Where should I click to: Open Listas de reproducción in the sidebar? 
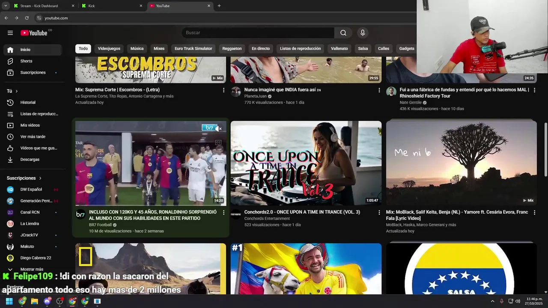coord(33,114)
